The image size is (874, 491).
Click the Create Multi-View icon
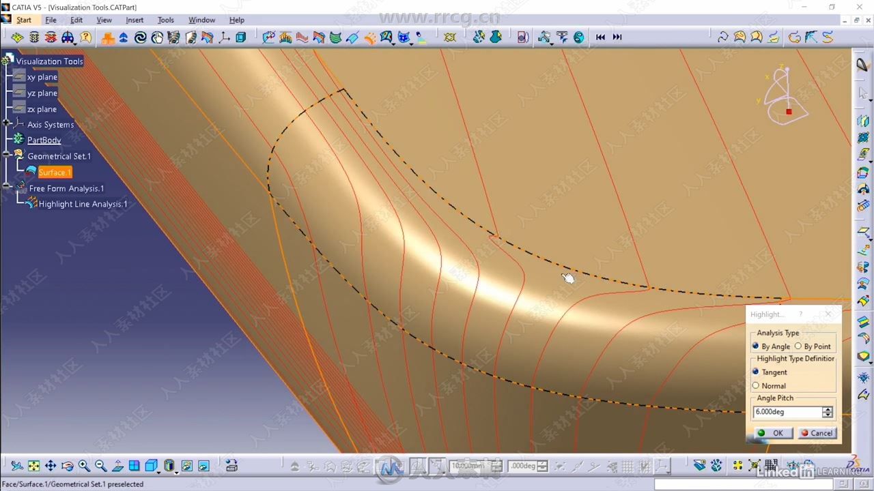[x=134, y=466]
